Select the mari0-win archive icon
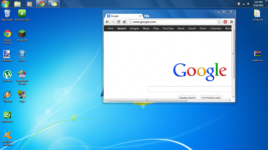This screenshot has height=150, width=268. click(x=257, y=56)
